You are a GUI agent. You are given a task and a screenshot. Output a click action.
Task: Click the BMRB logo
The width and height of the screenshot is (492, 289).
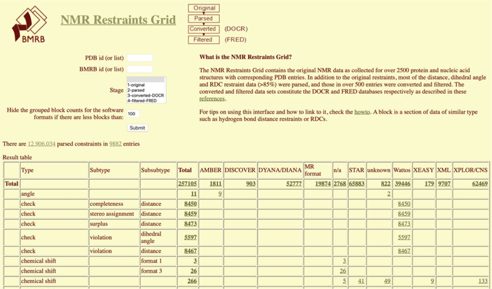click(30, 24)
